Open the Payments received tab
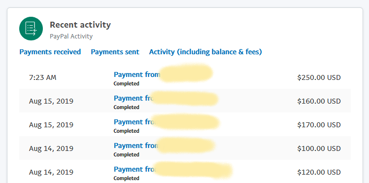The image size is (369, 183). [50, 52]
